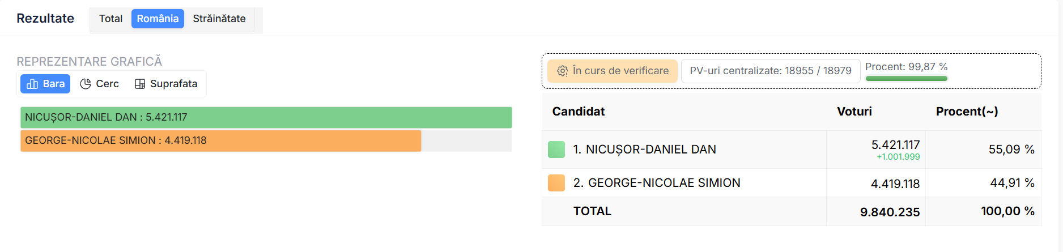Click the Procent(~) column header
This screenshot has width=1063, height=252.
967,112
